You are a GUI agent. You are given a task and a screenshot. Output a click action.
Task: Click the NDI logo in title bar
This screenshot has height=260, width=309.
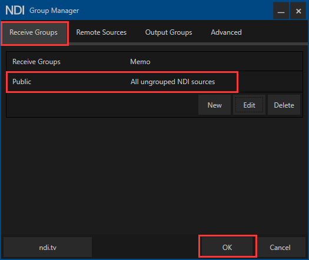pos(15,10)
